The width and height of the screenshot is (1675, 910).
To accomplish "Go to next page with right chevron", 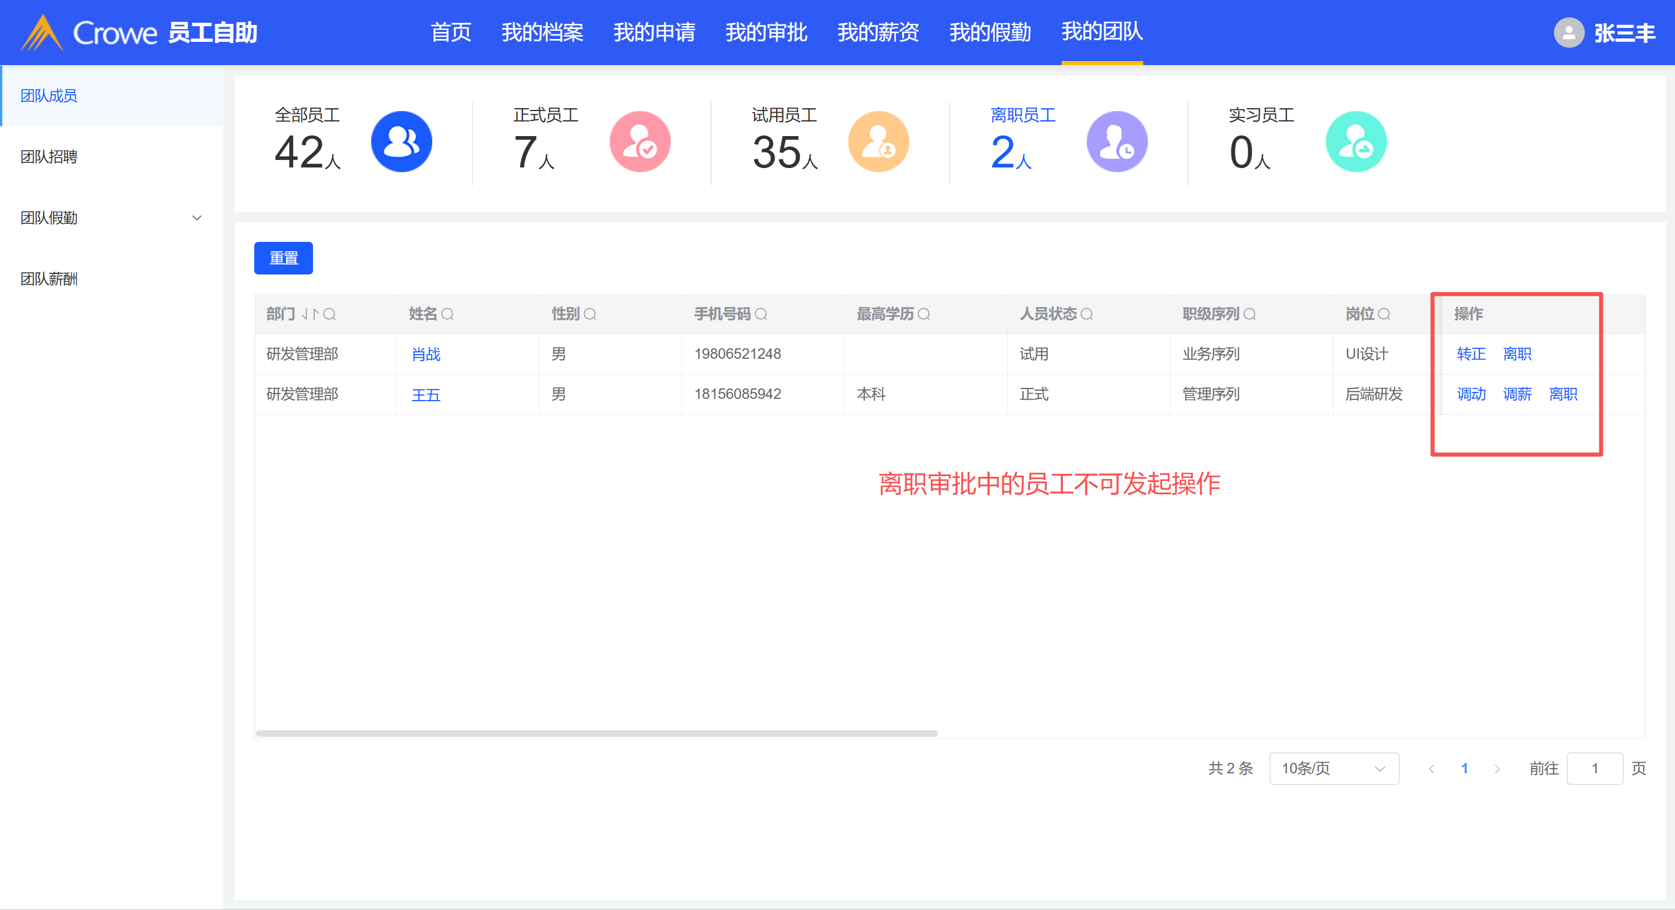I will click(1497, 768).
